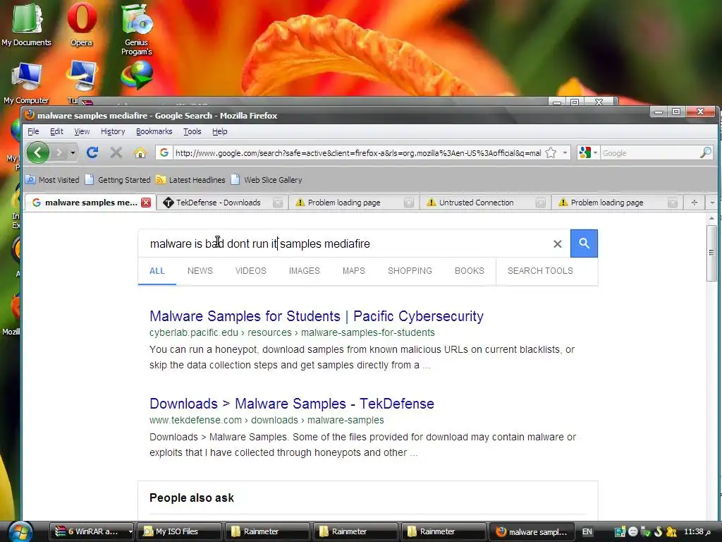Select Genius Progam's desktop icon
This screenshot has width=722, height=542.
(x=137, y=30)
